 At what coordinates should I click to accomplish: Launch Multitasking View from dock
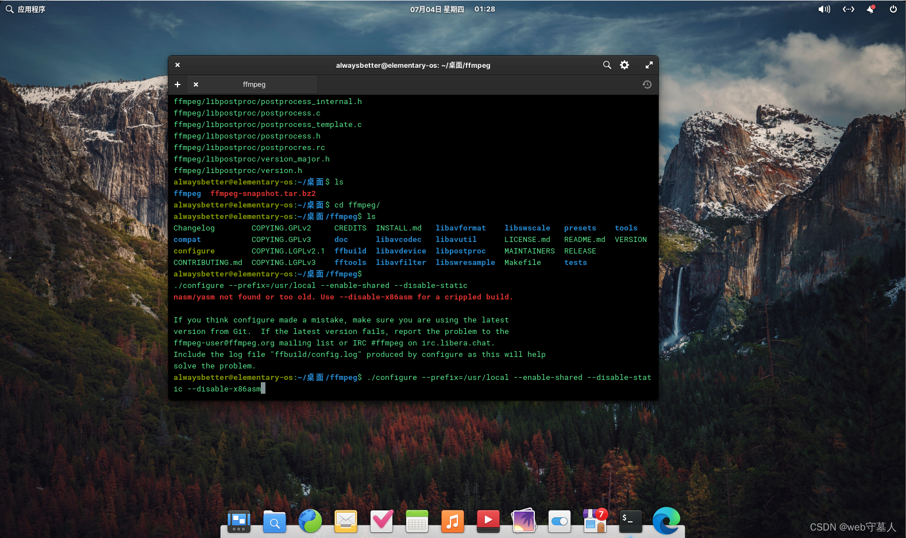[239, 521]
